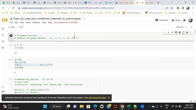This screenshot has width=196, height=110.
Task: Copy link to cell icon
Action: click(172, 32)
